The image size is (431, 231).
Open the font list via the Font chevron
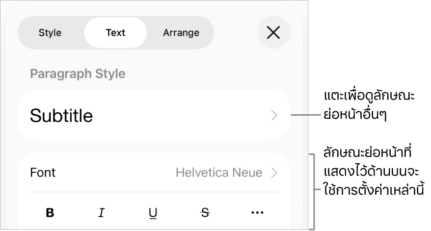274,173
